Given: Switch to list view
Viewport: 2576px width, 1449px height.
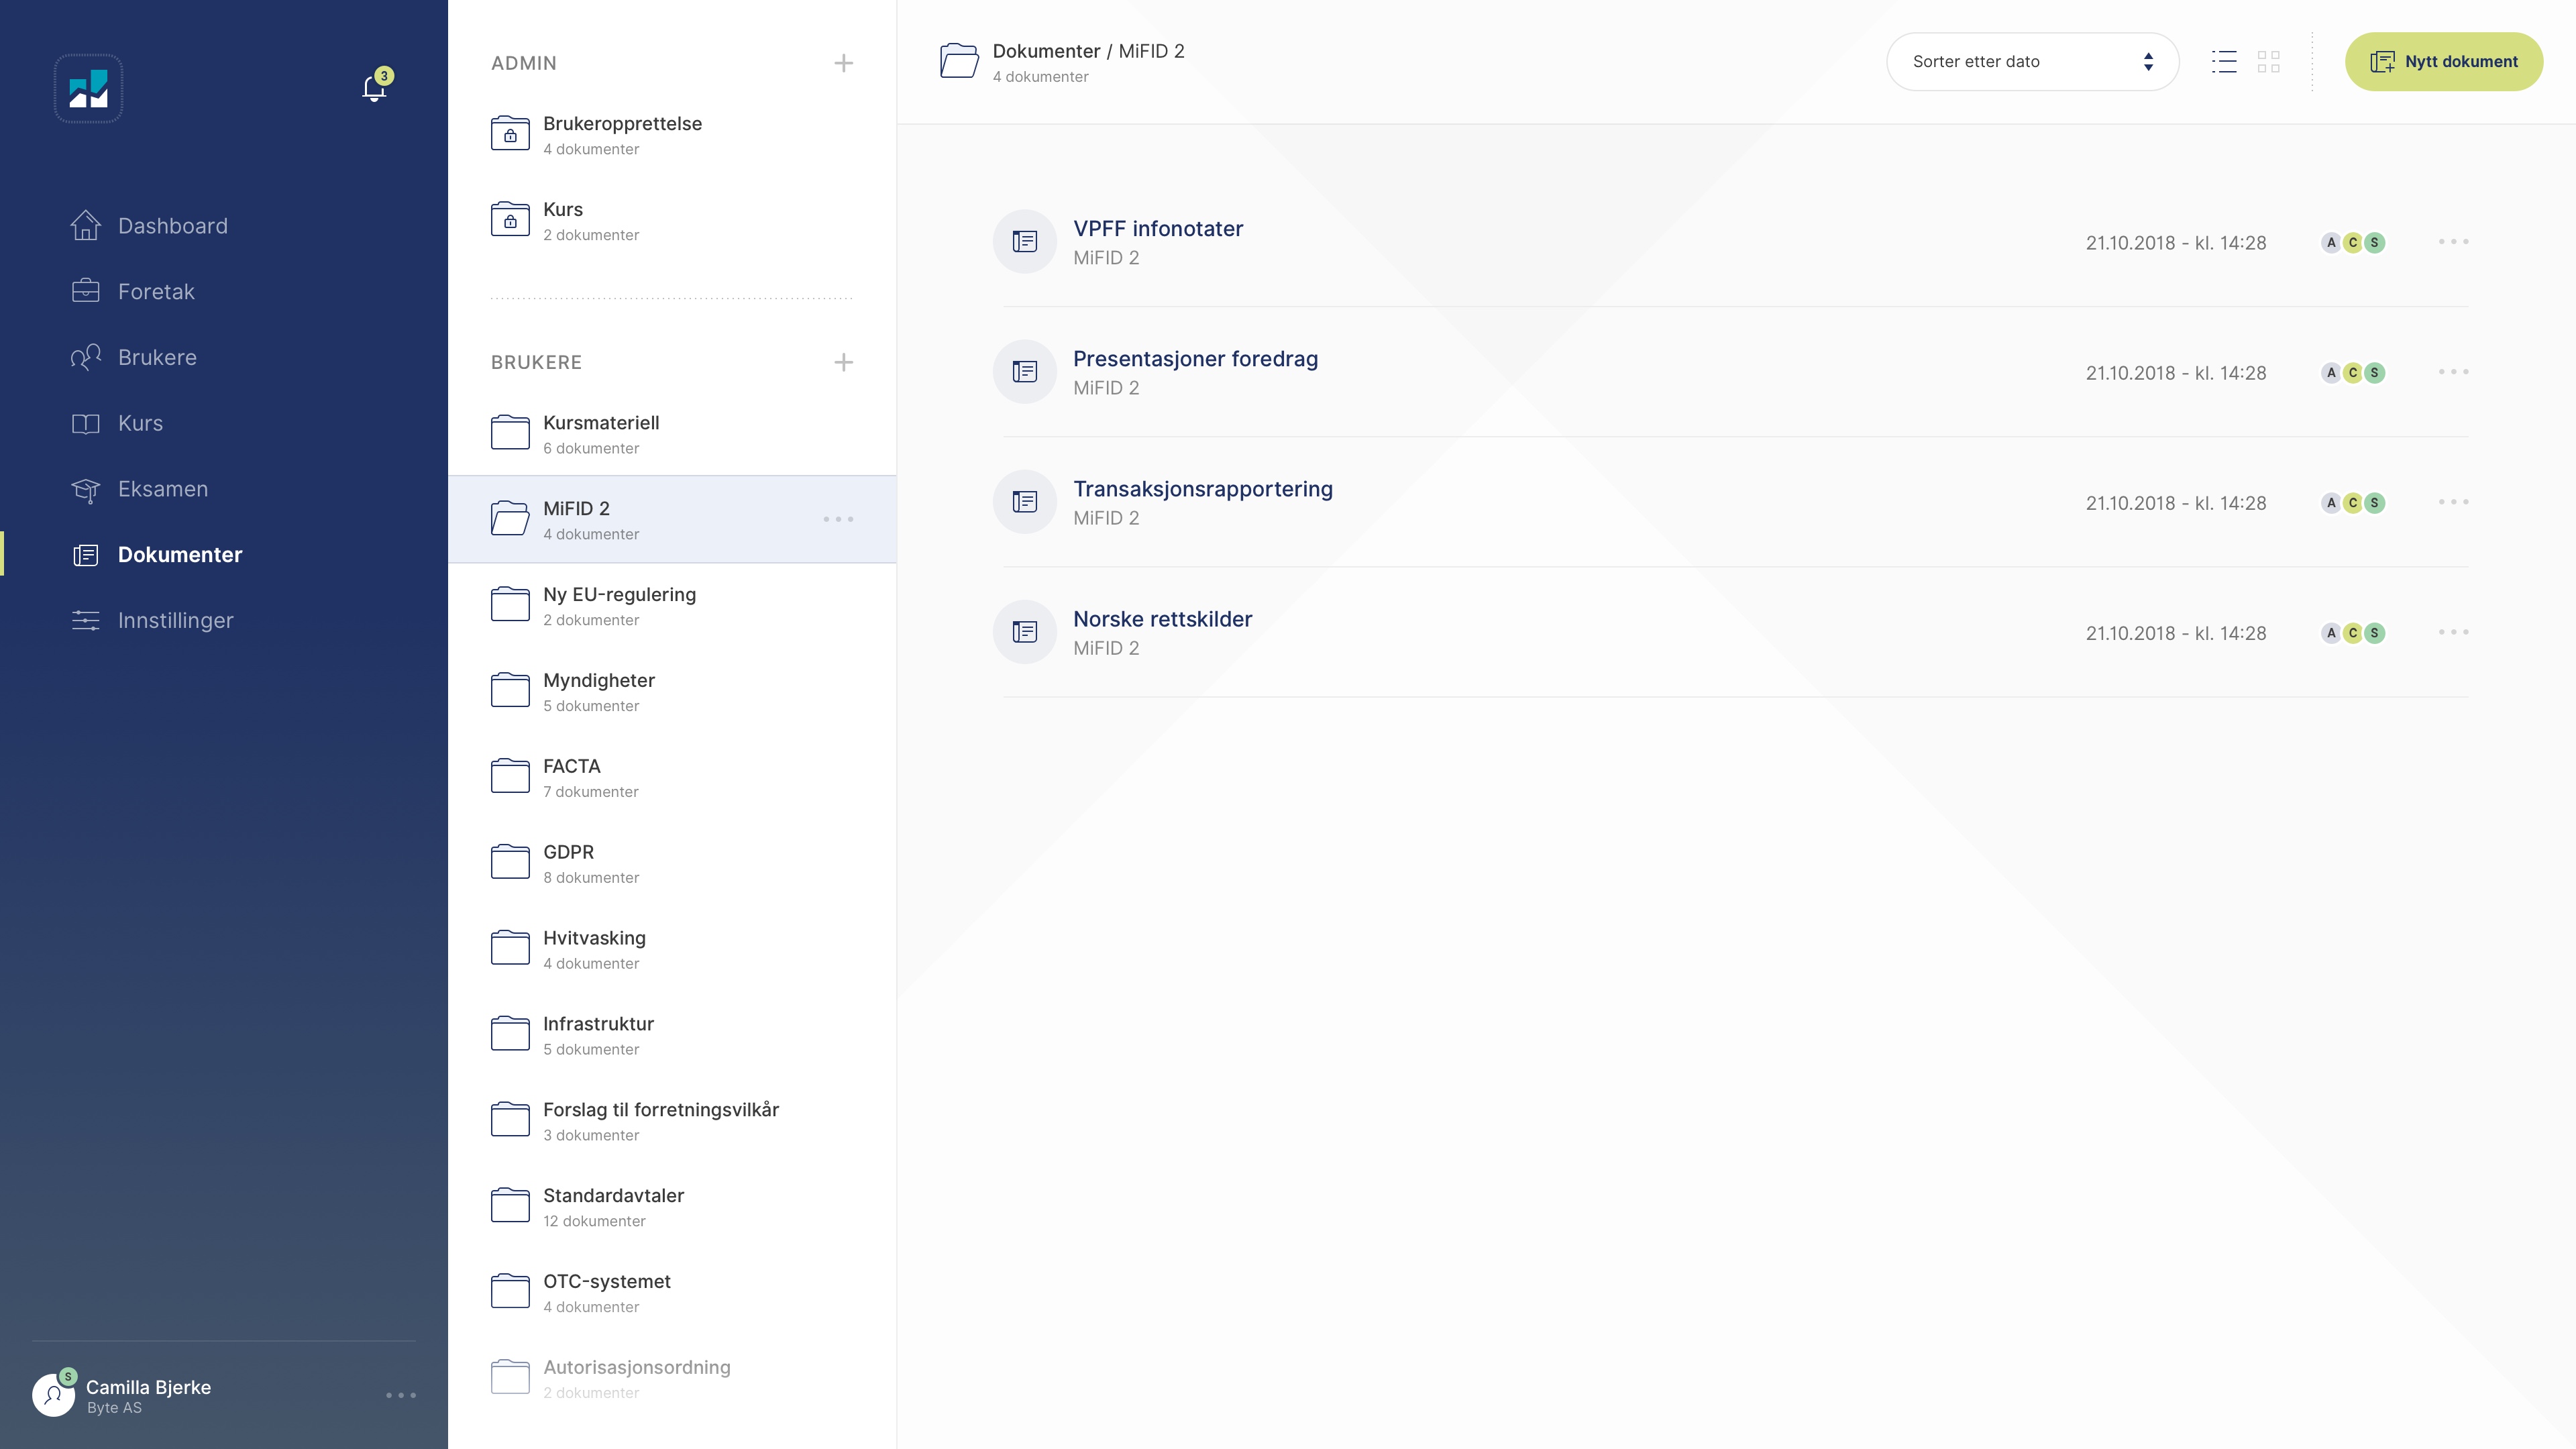Looking at the screenshot, I should [2224, 62].
